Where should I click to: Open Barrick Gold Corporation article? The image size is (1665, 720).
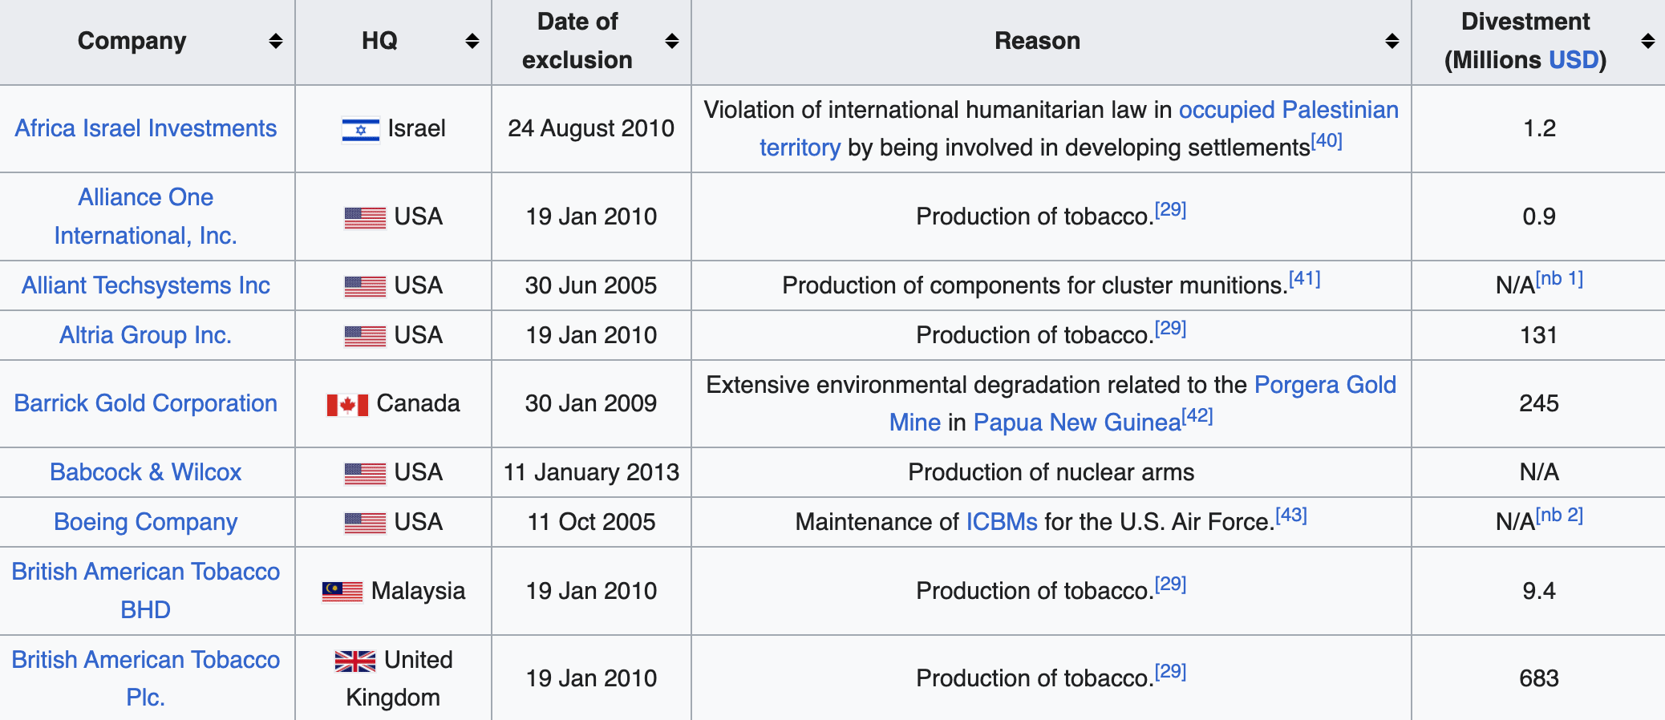click(145, 403)
